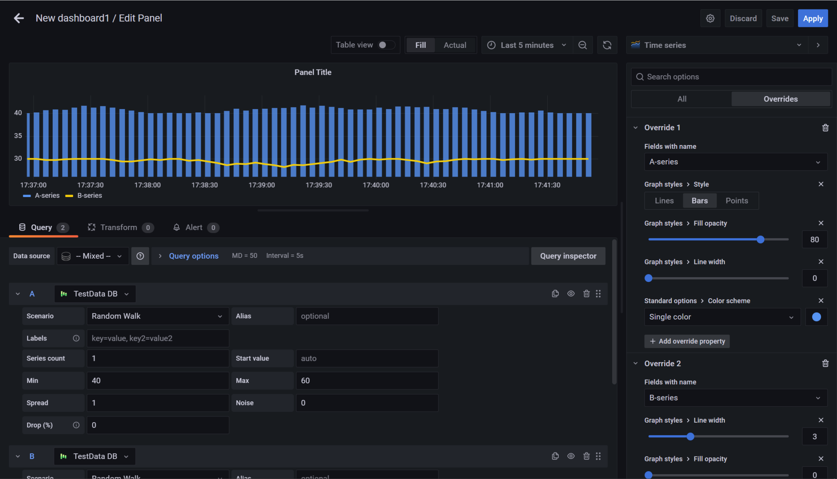837x479 pixels.
Task: Zoom out the time range with magnifier icon
Action: [x=583, y=45]
